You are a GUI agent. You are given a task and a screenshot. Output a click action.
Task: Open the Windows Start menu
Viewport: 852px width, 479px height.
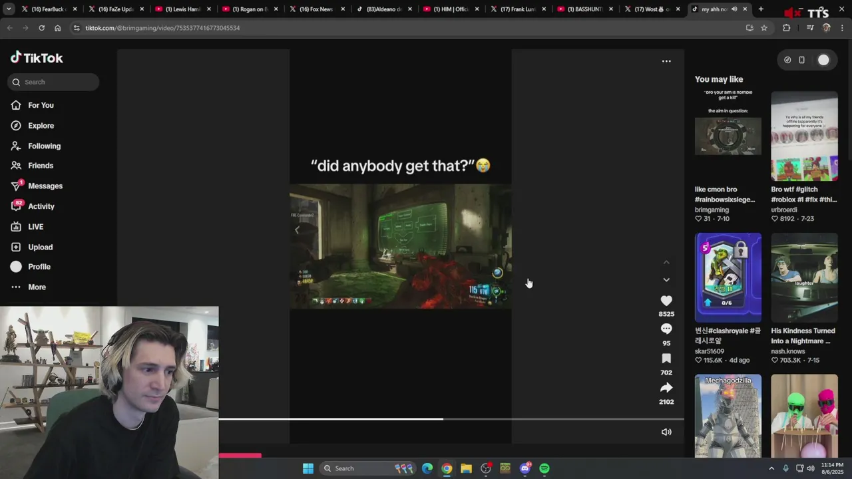point(308,468)
